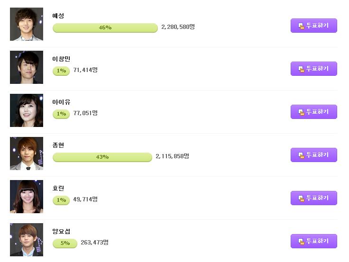Click 이창민's profile photo thumbnail
The height and width of the screenshot is (262, 349).
click(27, 67)
